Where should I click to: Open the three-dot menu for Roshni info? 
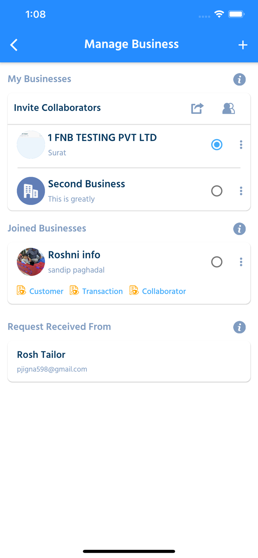point(241,262)
